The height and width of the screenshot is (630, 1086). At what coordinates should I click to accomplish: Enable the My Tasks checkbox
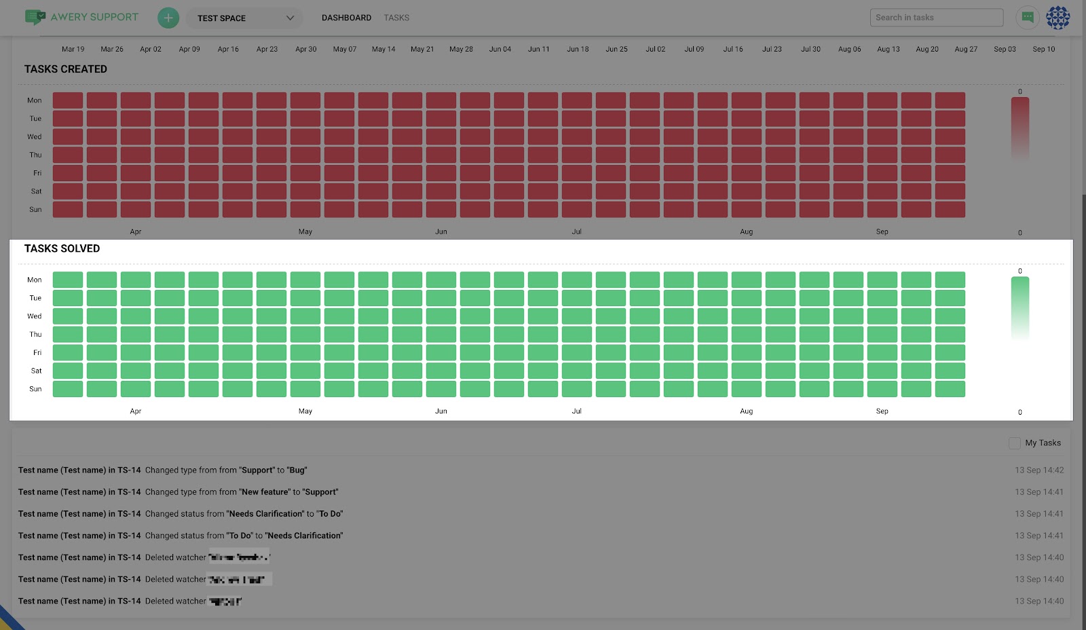1015,443
